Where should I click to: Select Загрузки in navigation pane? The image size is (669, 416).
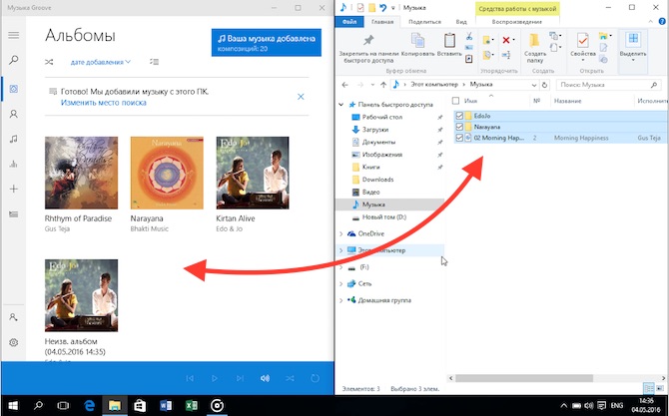pos(375,130)
